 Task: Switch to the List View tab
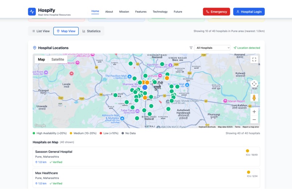pyautogui.click(x=41, y=31)
